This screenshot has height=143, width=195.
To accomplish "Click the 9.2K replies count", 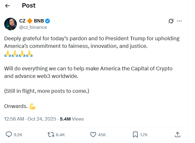I will coord(18,135).
